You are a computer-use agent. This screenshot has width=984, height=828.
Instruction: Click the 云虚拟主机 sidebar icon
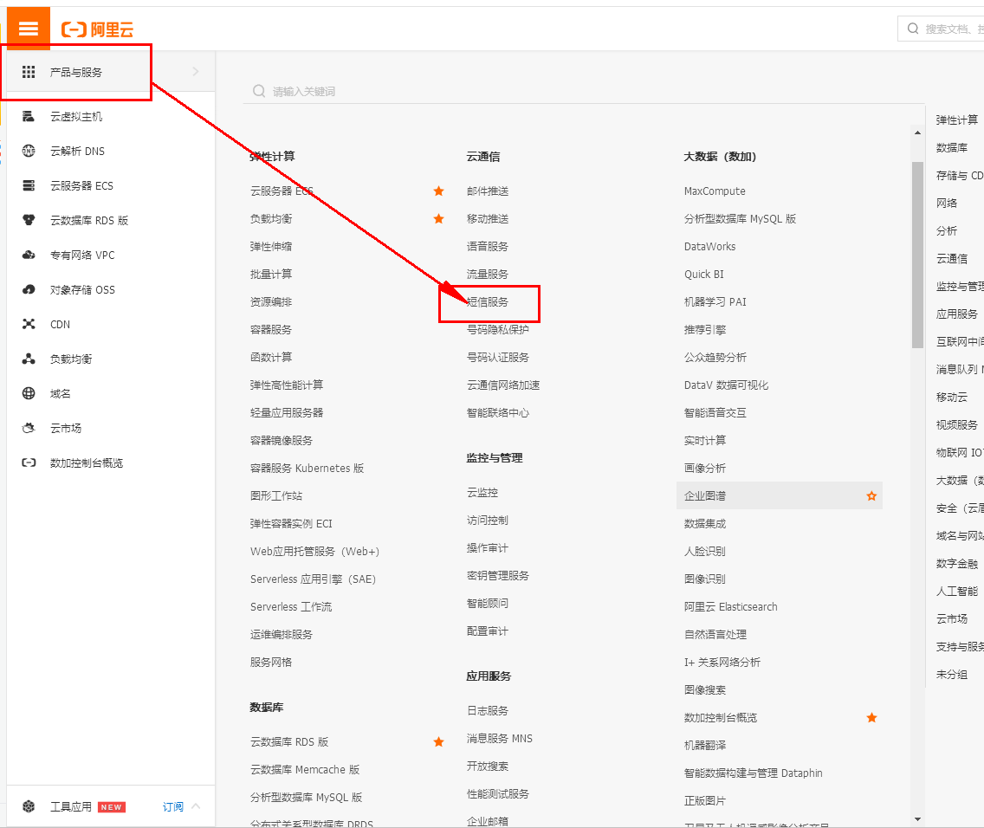(x=29, y=116)
